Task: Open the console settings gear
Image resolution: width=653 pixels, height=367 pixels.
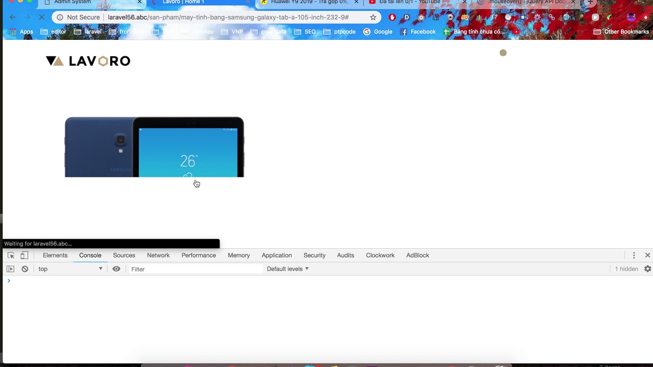Action: pos(647,269)
